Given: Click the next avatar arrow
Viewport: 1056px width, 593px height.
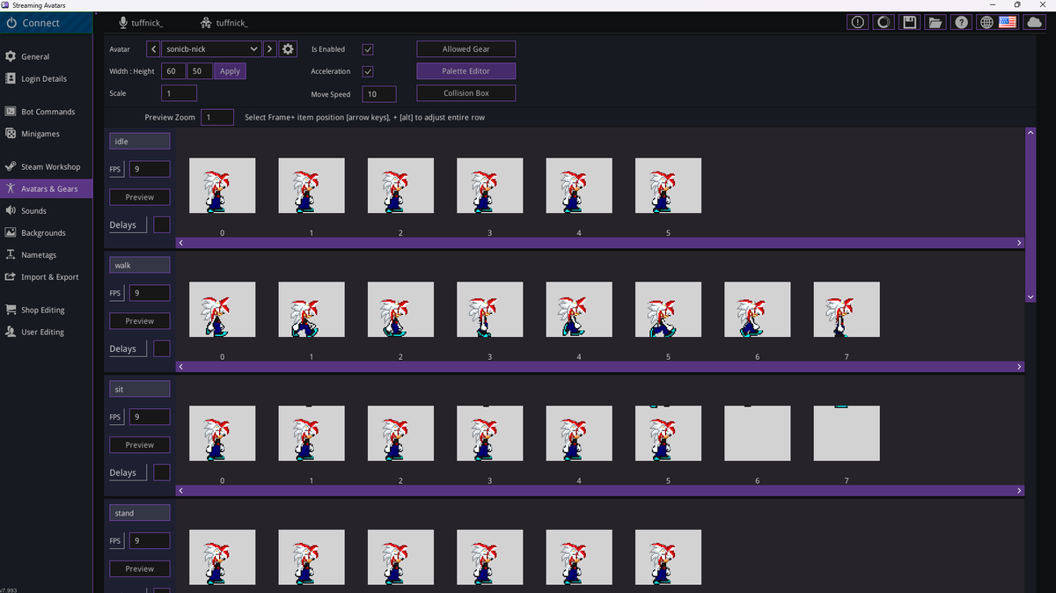Looking at the screenshot, I should 269,49.
